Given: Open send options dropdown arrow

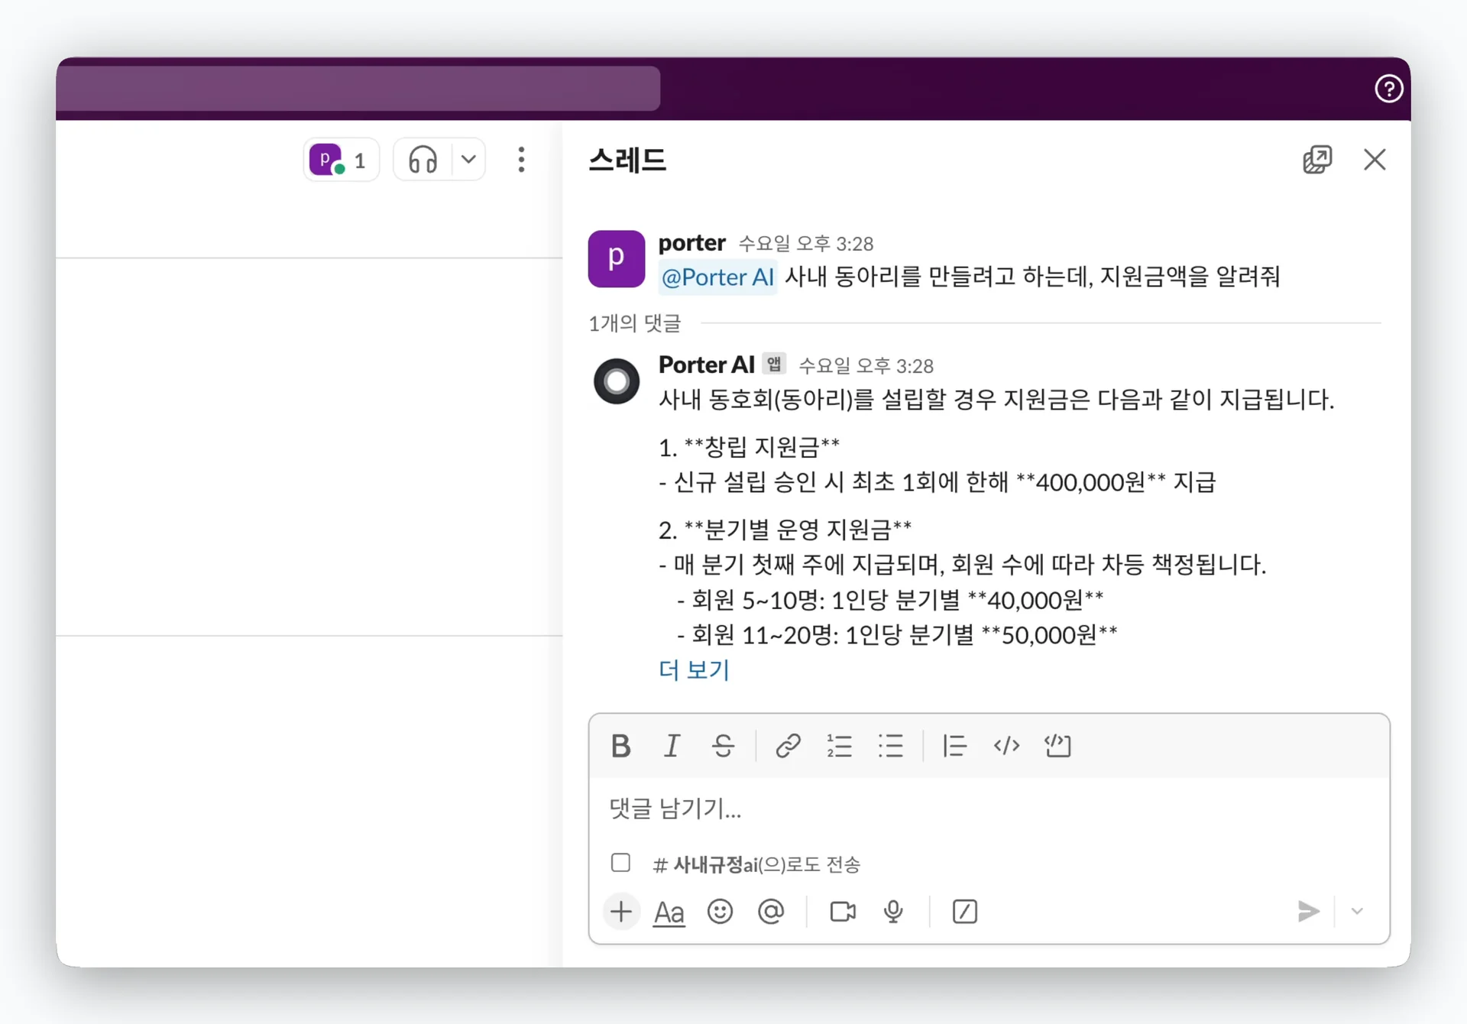Looking at the screenshot, I should [1357, 911].
